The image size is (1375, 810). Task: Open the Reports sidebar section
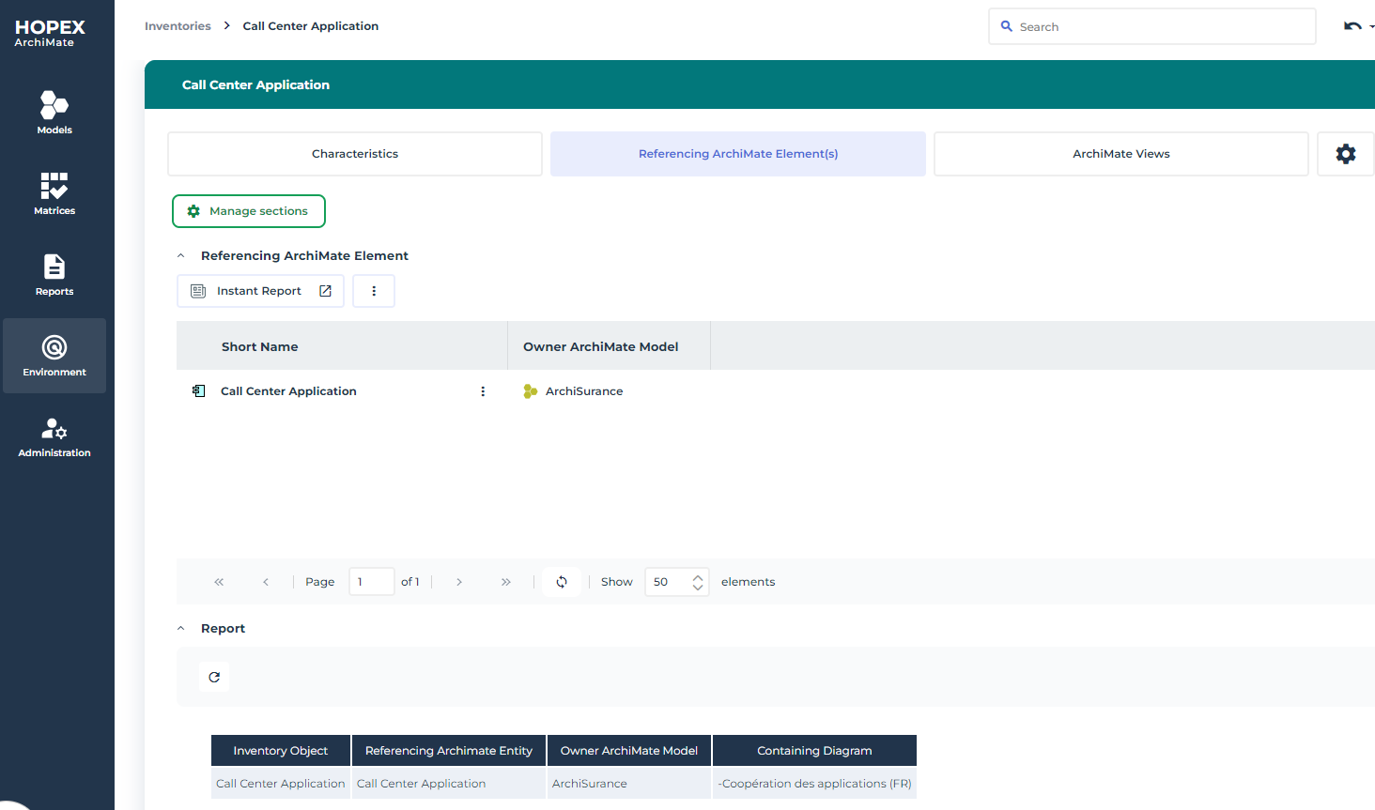coord(54,274)
